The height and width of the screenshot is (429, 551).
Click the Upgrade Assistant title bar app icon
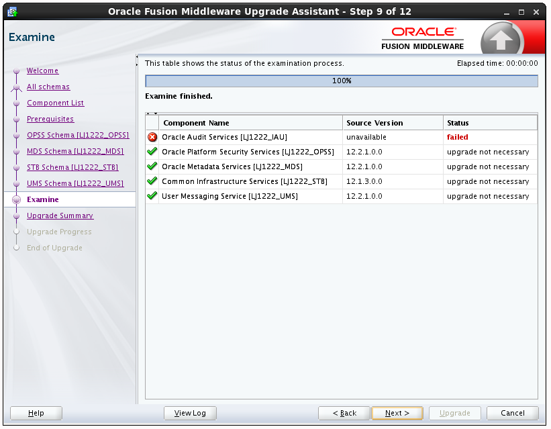pos(13,11)
